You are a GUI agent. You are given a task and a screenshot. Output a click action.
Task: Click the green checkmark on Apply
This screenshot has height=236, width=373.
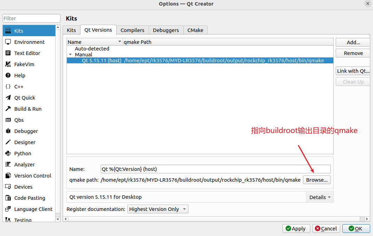(288, 228)
